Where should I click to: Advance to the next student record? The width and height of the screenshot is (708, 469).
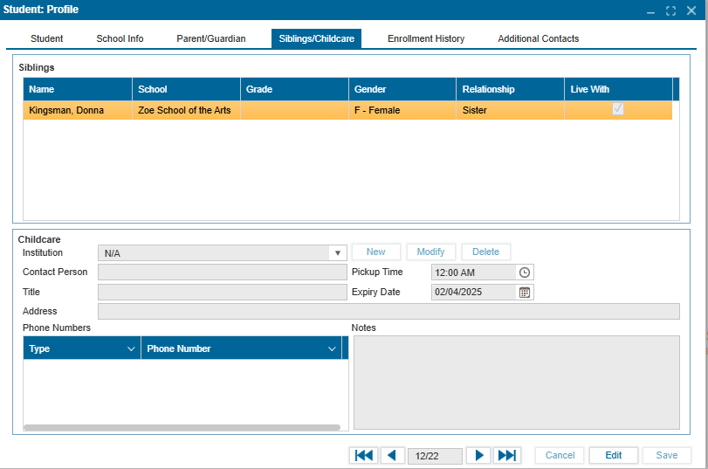[x=478, y=455]
